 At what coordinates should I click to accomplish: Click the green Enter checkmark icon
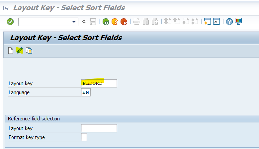pos(10,22)
